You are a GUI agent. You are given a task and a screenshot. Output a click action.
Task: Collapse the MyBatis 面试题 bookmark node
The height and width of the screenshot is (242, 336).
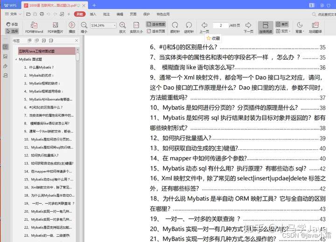(x=16, y=59)
